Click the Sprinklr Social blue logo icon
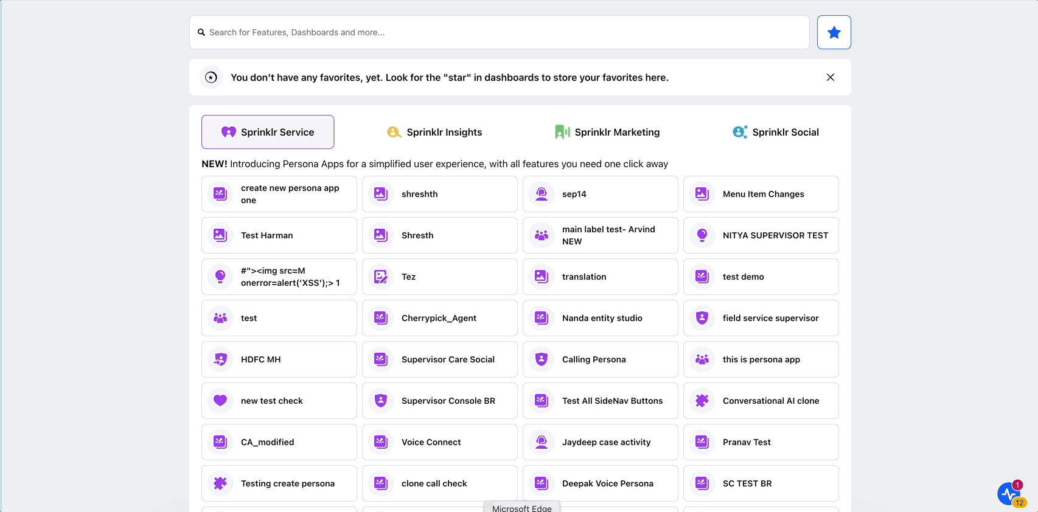This screenshot has height=512, width=1038. (x=739, y=132)
